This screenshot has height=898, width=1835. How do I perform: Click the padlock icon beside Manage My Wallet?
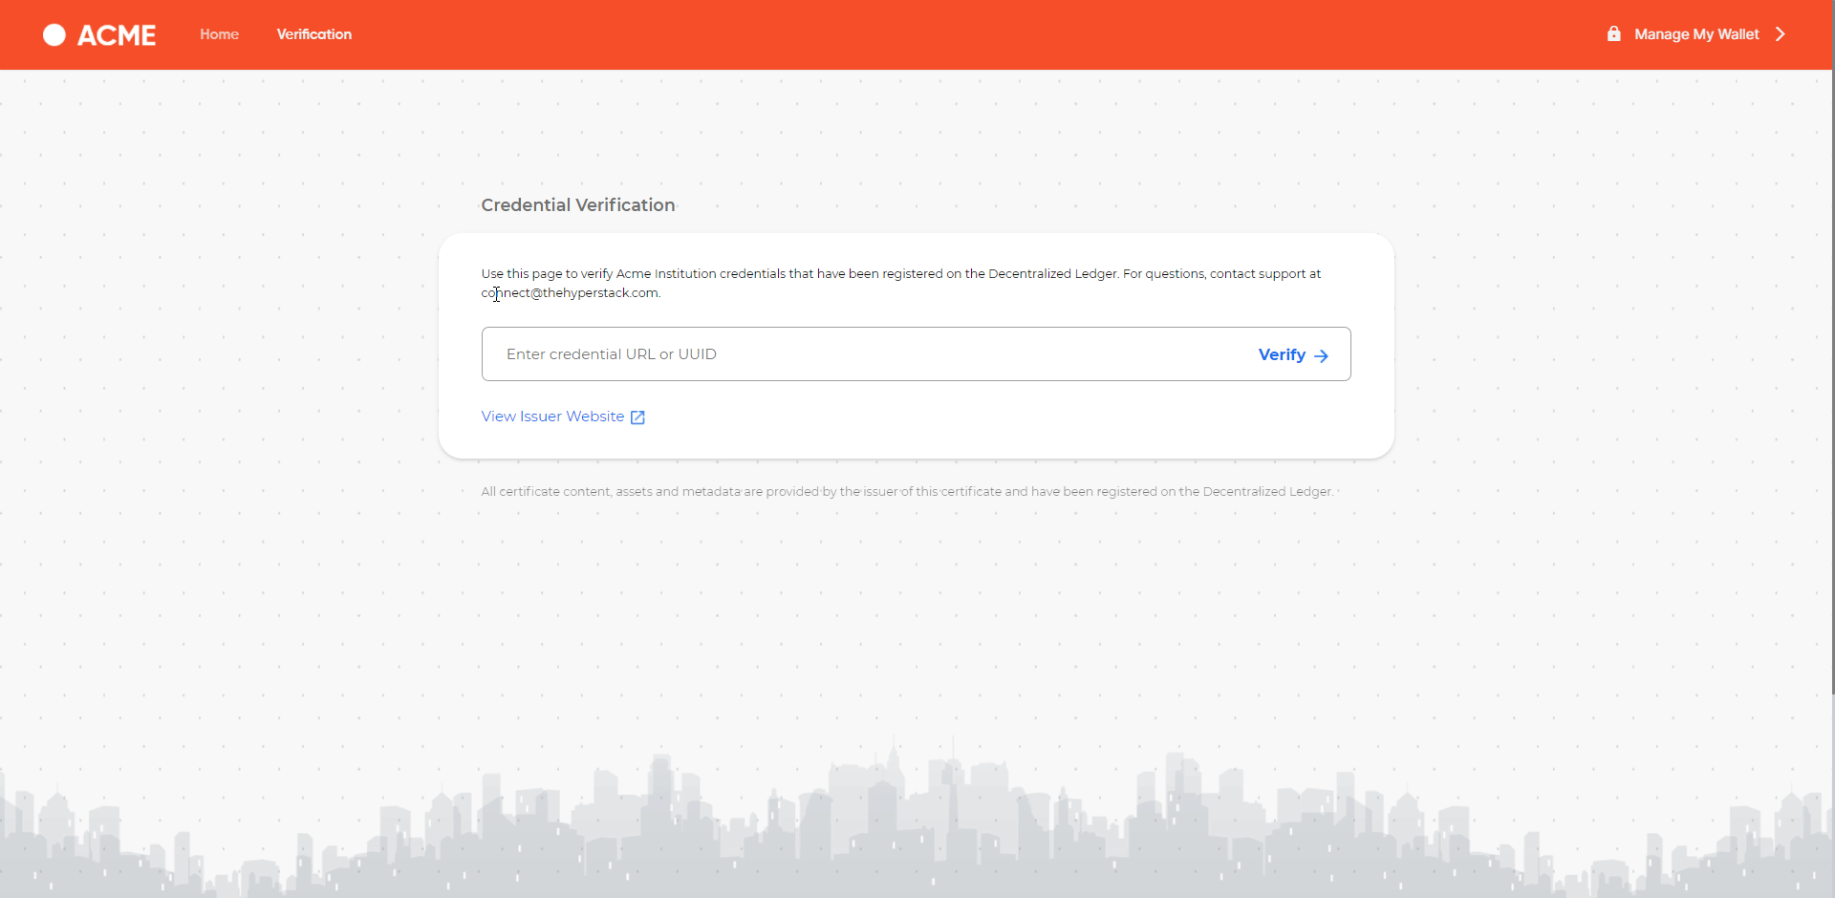click(x=1613, y=34)
